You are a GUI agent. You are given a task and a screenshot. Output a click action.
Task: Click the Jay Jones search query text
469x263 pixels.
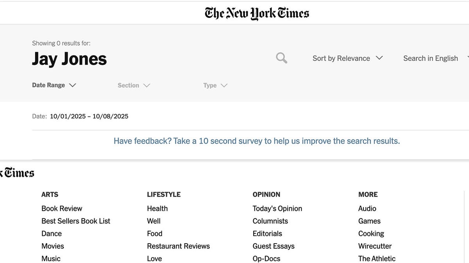point(69,59)
